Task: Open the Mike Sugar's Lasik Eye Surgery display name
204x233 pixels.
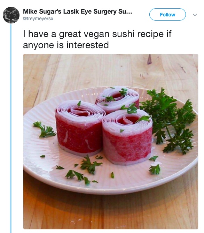Action: (x=77, y=12)
